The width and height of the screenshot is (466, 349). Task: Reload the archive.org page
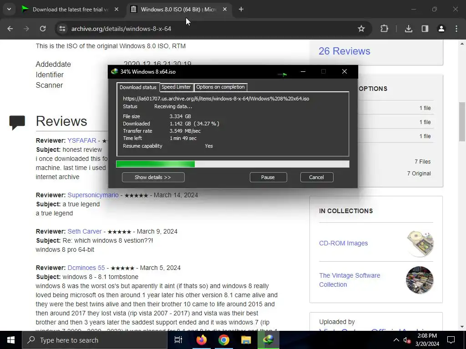tap(43, 29)
